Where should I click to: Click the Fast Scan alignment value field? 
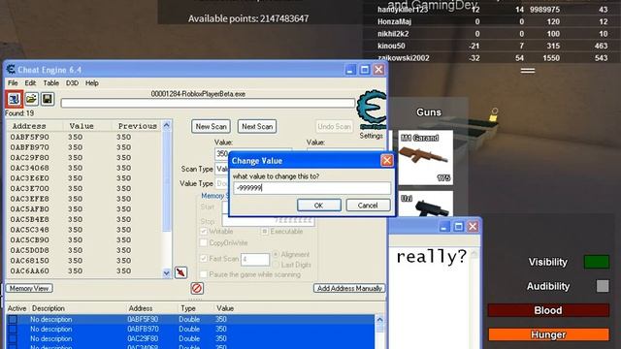tap(255, 259)
